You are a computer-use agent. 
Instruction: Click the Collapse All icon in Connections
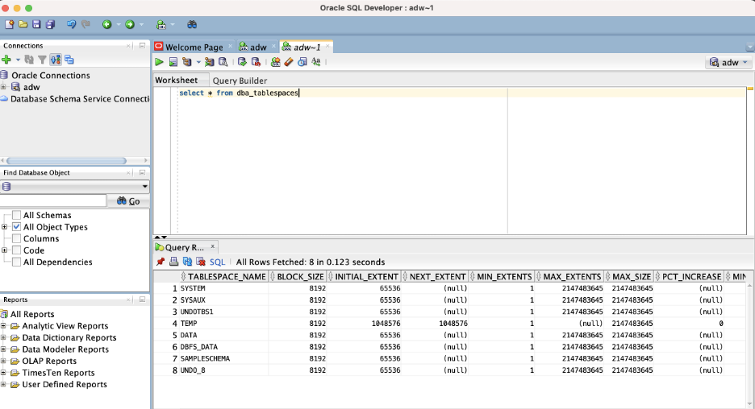[x=69, y=60]
